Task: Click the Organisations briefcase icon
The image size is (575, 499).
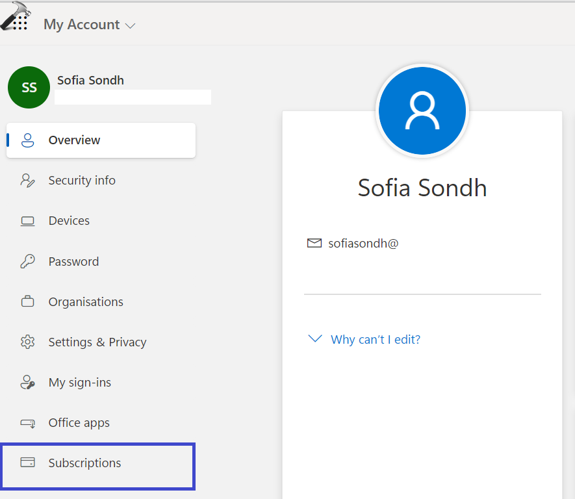Action: pos(27,302)
